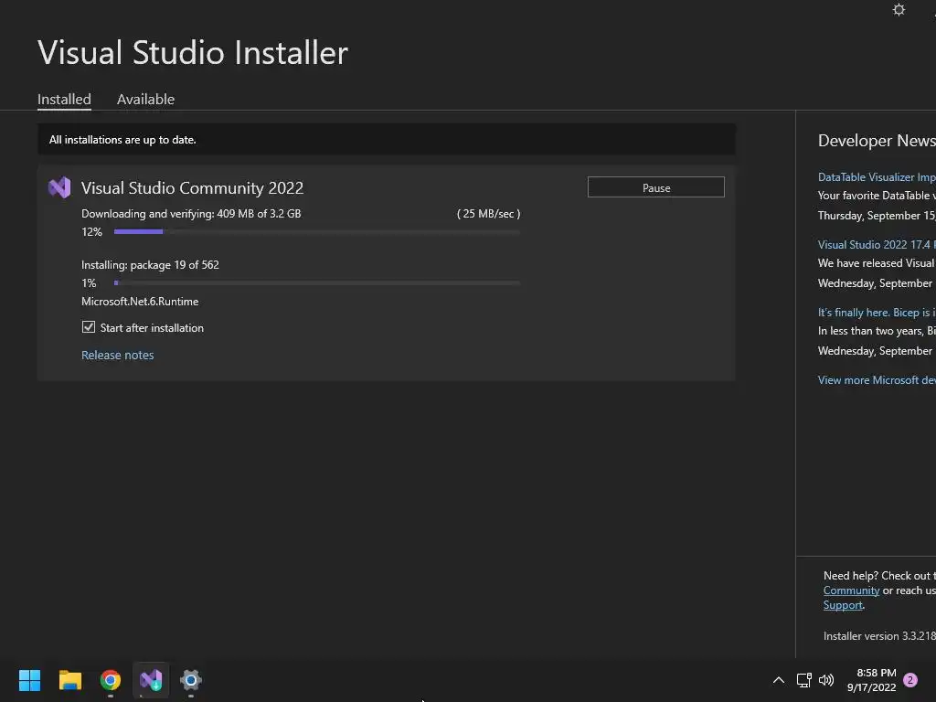Click the Developer News heading
Screen dimensions: 936x702
(877, 141)
